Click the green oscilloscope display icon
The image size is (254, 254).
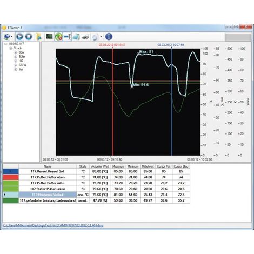49,37
